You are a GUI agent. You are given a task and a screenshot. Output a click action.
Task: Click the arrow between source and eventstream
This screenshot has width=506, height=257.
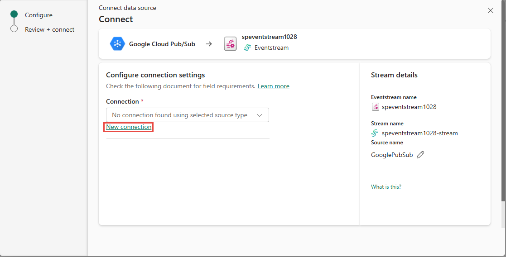tap(209, 44)
